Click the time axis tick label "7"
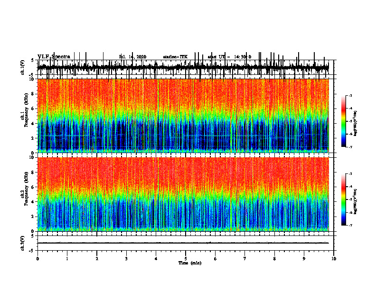The height and width of the screenshot is (290, 376). (x=245, y=259)
